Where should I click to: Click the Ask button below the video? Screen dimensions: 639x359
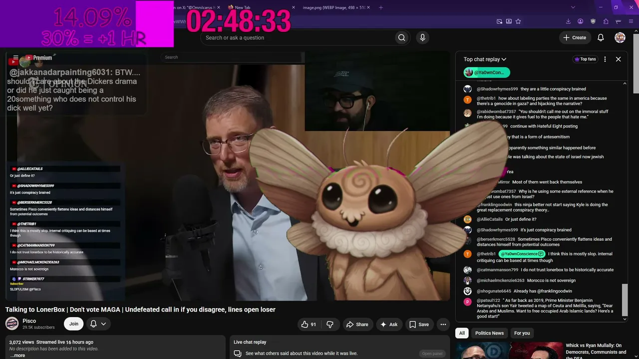(389, 324)
